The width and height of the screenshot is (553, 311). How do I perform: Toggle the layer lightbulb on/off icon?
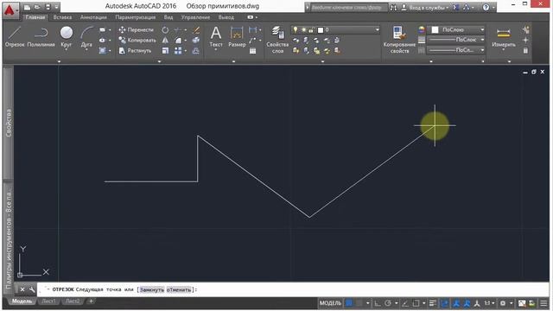(x=296, y=30)
